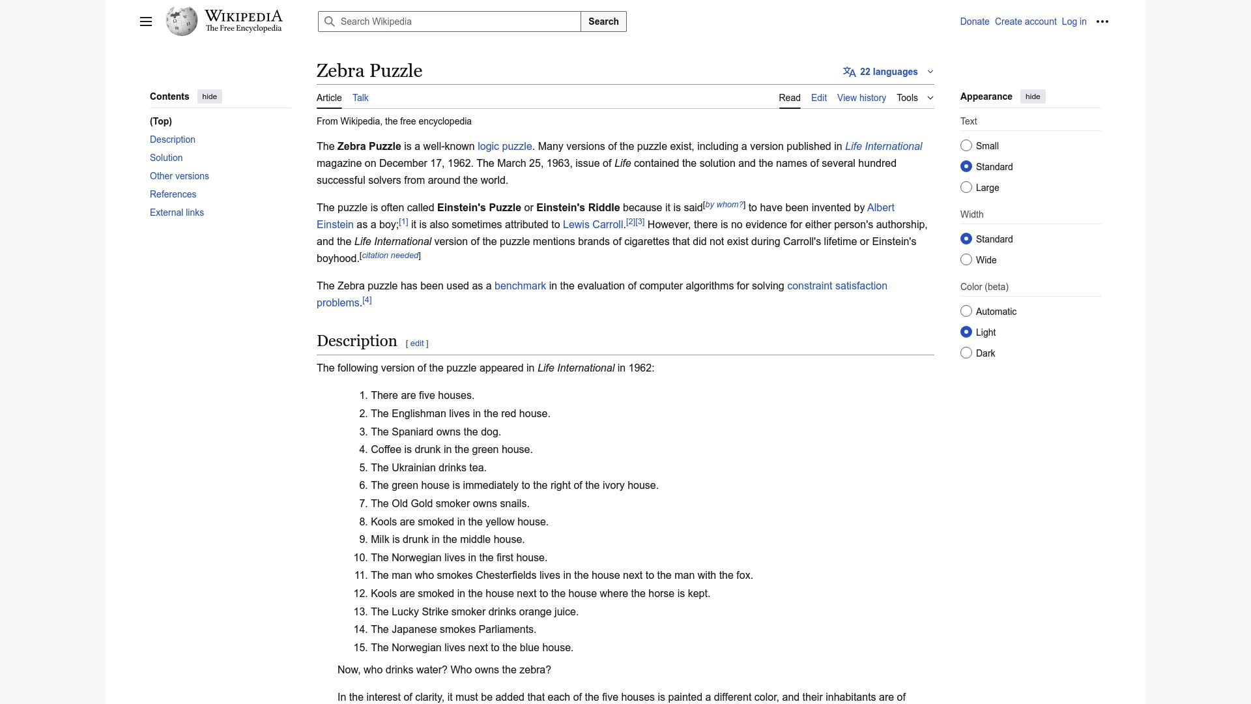Expand the 22 languages dropdown

click(x=889, y=72)
